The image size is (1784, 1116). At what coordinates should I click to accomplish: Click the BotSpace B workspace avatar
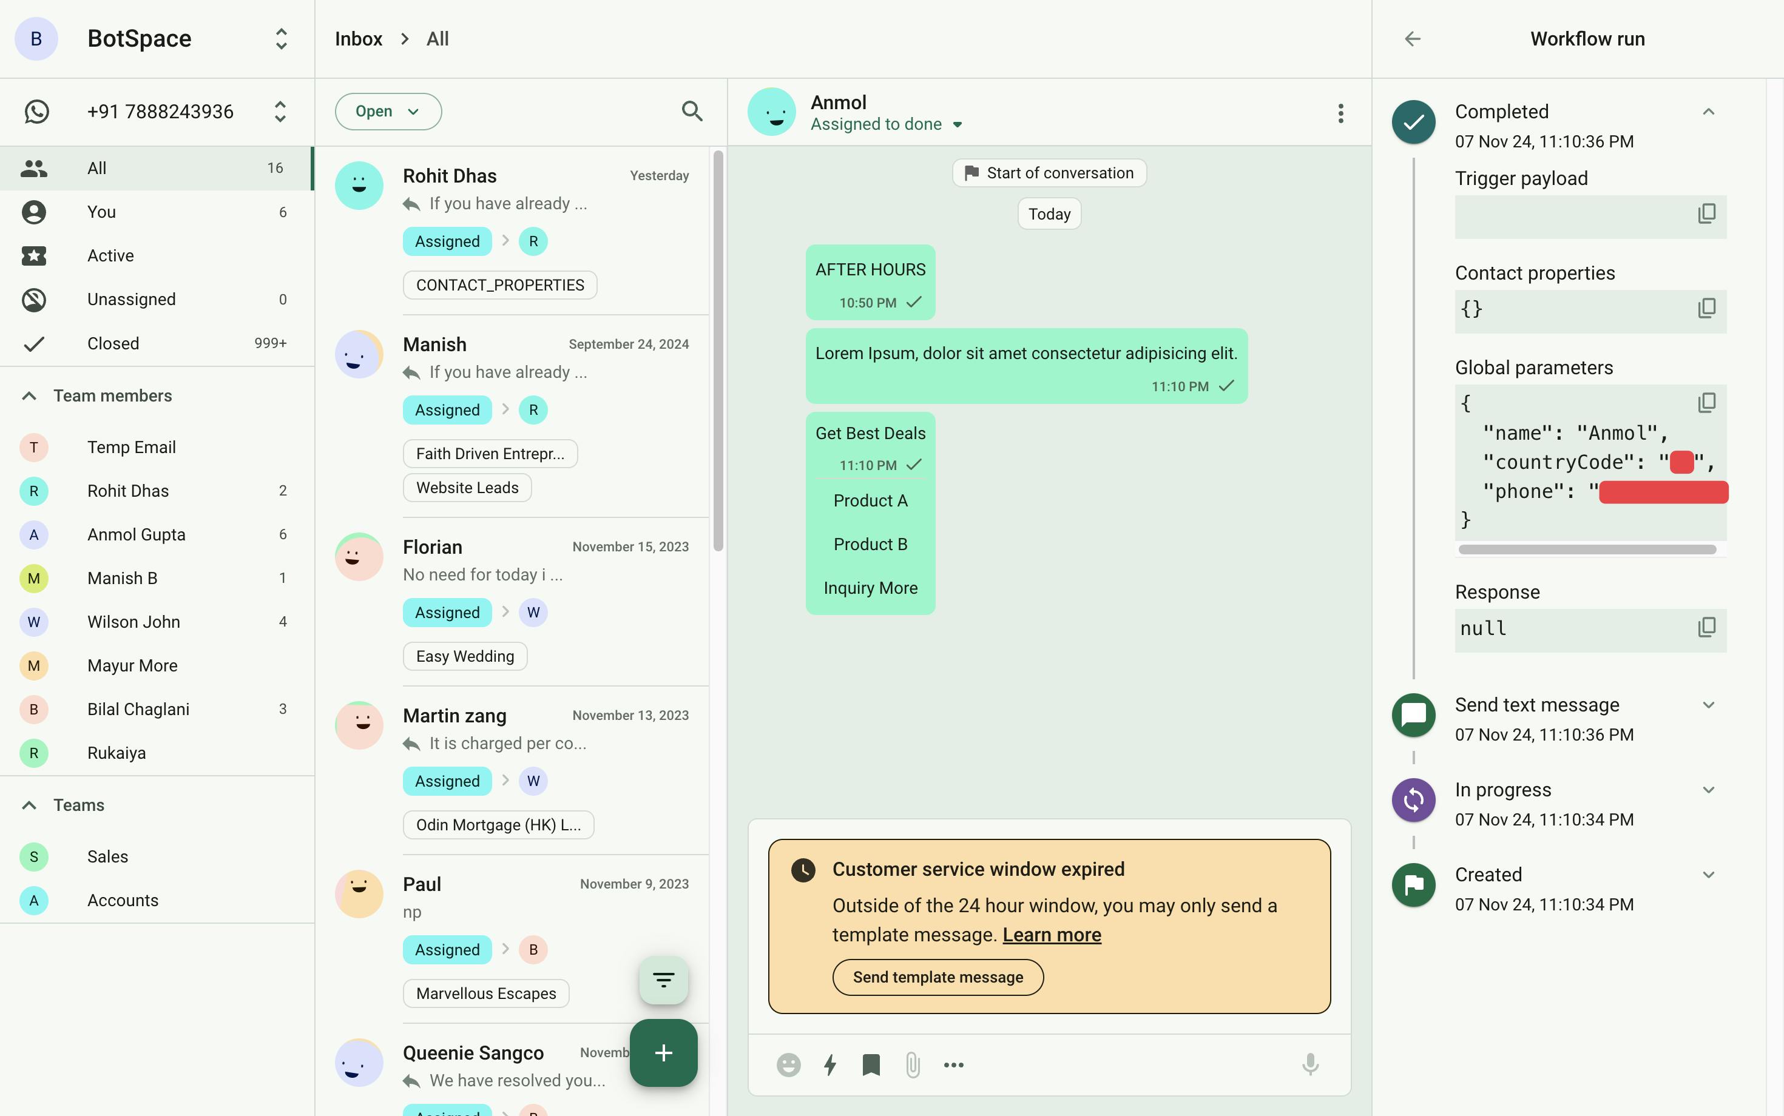pos(36,38)
